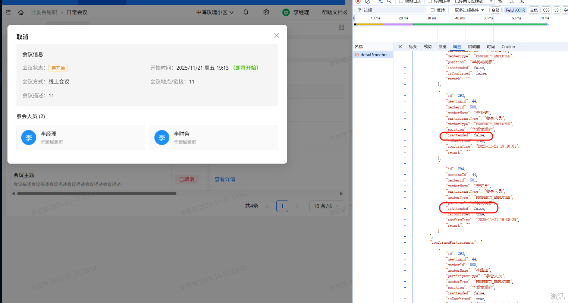Switch to the 标头 tab
The width and height of the screenshot is (568, 303).
coord(413,47)
